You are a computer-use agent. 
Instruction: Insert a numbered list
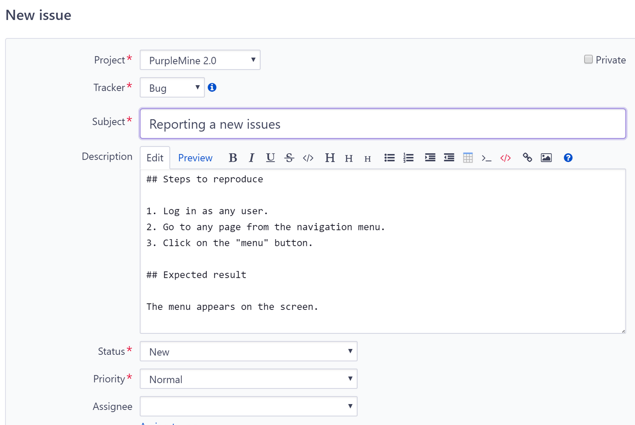pyautogui.click(x=408, y=158)
